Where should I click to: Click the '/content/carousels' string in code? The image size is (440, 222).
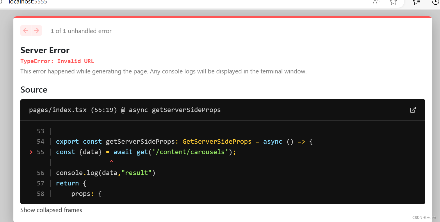[190, 152]
